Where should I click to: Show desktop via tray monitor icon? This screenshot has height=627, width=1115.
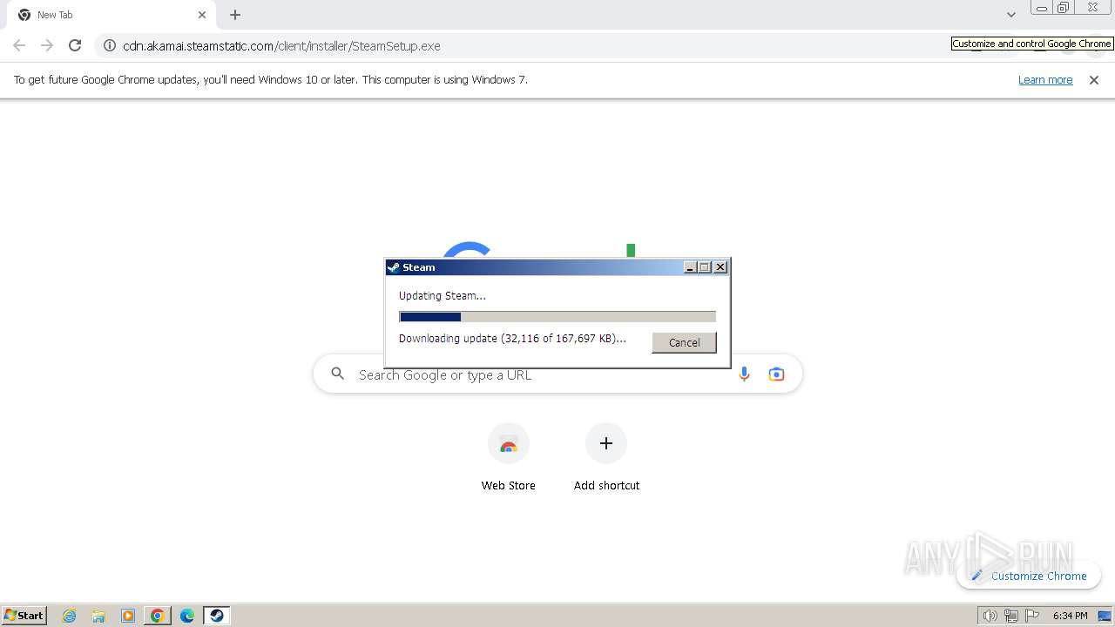1105,616
